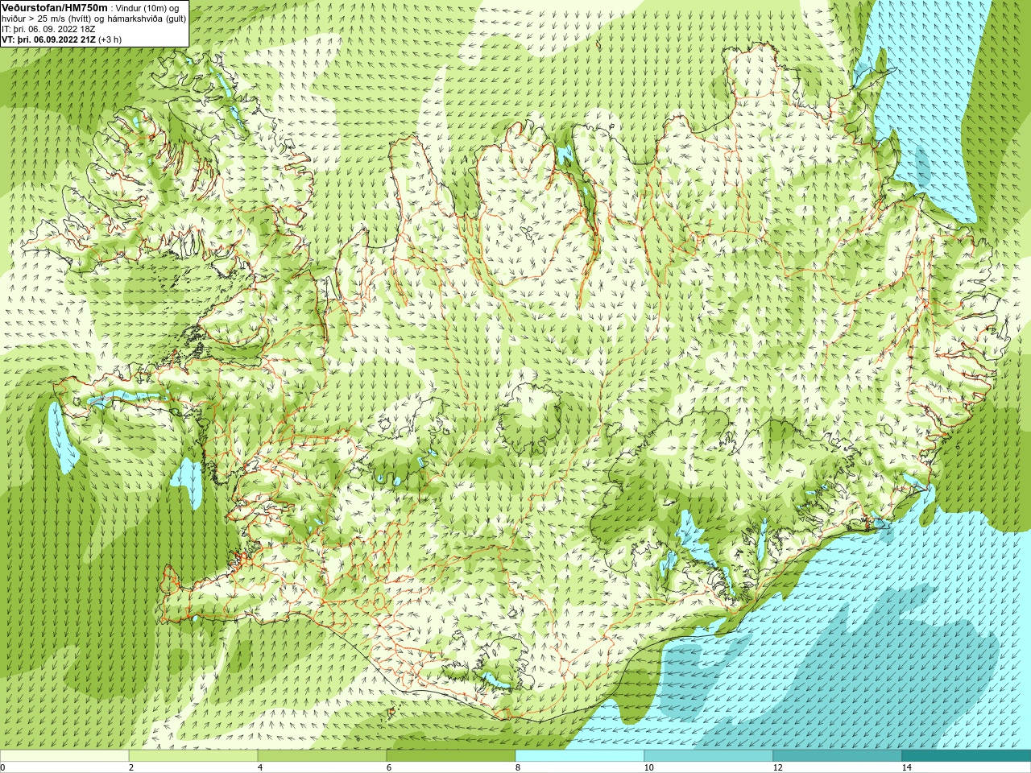Click the olive green 6–8 m/s scale segment
The image size is (1031, 773).
[x=451, y=756]
